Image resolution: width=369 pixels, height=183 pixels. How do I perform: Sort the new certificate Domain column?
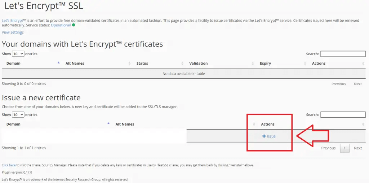click(13, 124)
